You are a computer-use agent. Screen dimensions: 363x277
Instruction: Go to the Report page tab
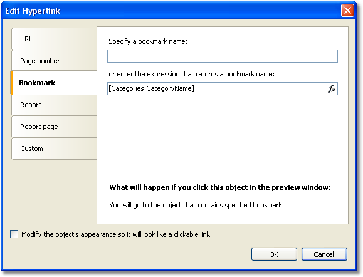[54, 127]
